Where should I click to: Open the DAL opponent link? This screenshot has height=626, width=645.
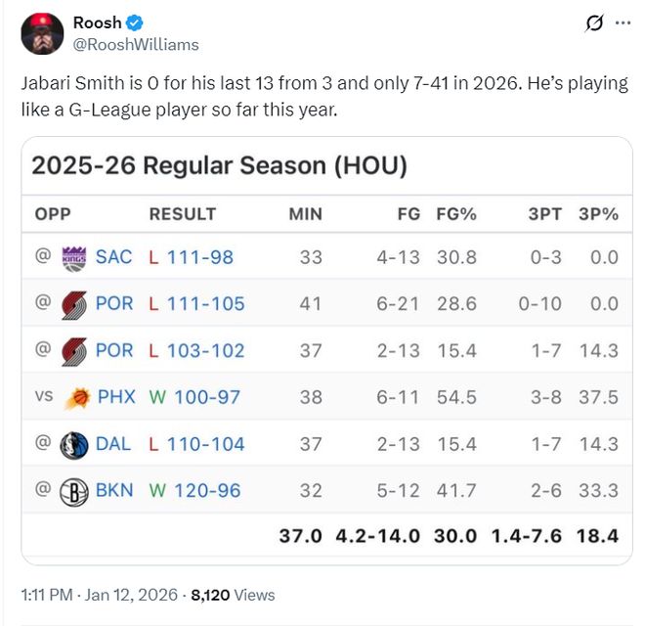coord(113,444)
